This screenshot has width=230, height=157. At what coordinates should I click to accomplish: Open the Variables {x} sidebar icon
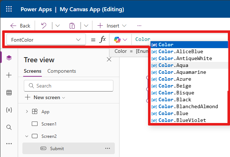click(9, 110)
